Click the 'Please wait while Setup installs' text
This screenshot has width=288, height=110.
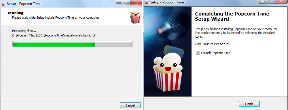point(56,18)
